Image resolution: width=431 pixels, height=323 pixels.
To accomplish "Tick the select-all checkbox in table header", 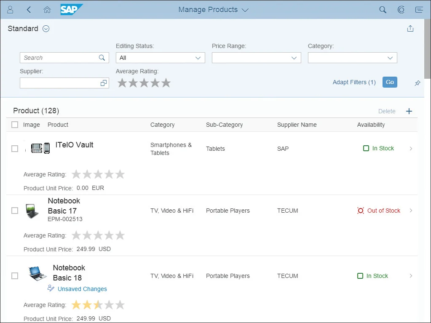I will click(15, 125).
